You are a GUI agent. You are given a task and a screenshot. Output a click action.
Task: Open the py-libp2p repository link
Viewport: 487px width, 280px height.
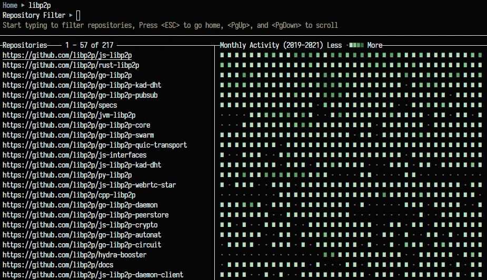tap(67, 175)
